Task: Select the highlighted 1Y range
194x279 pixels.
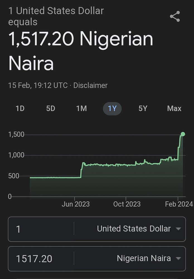Action: [112, 109]
